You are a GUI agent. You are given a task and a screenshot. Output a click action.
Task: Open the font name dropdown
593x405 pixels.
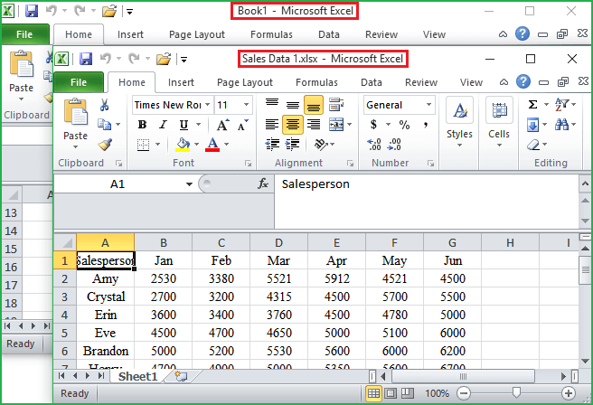(206, 105)
